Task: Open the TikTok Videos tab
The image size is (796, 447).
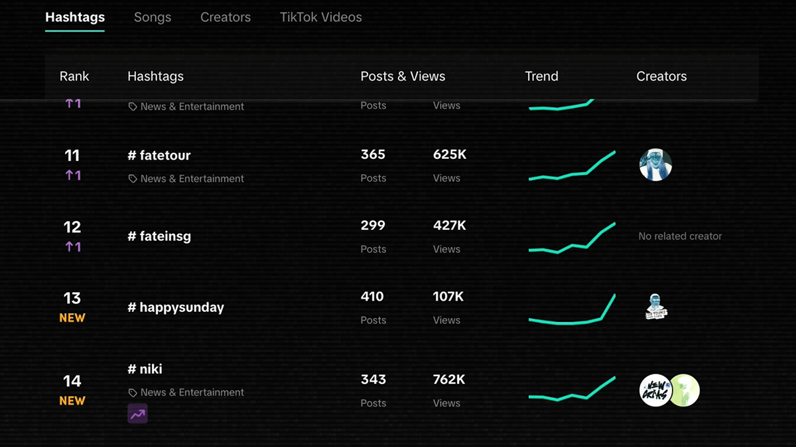Action: pos(321,17)
